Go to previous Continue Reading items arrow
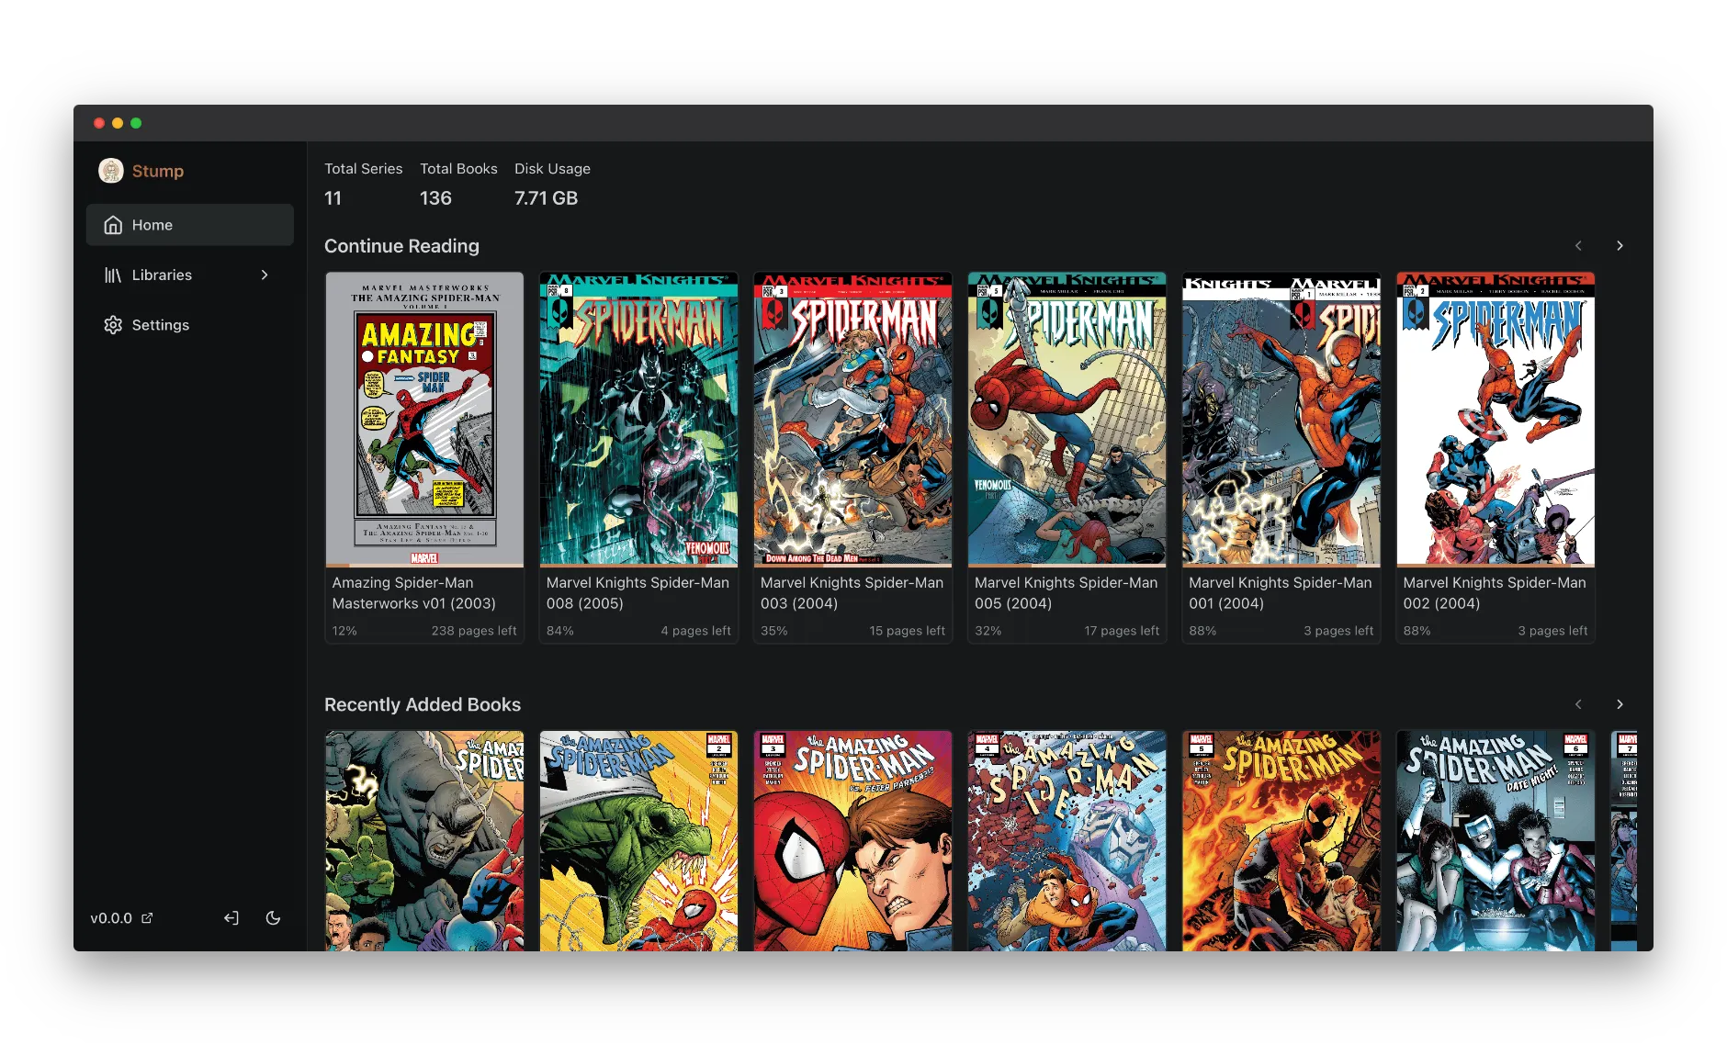Image resolution: width=1727 pixels, height=1056 pixels. click(1578, 246)
